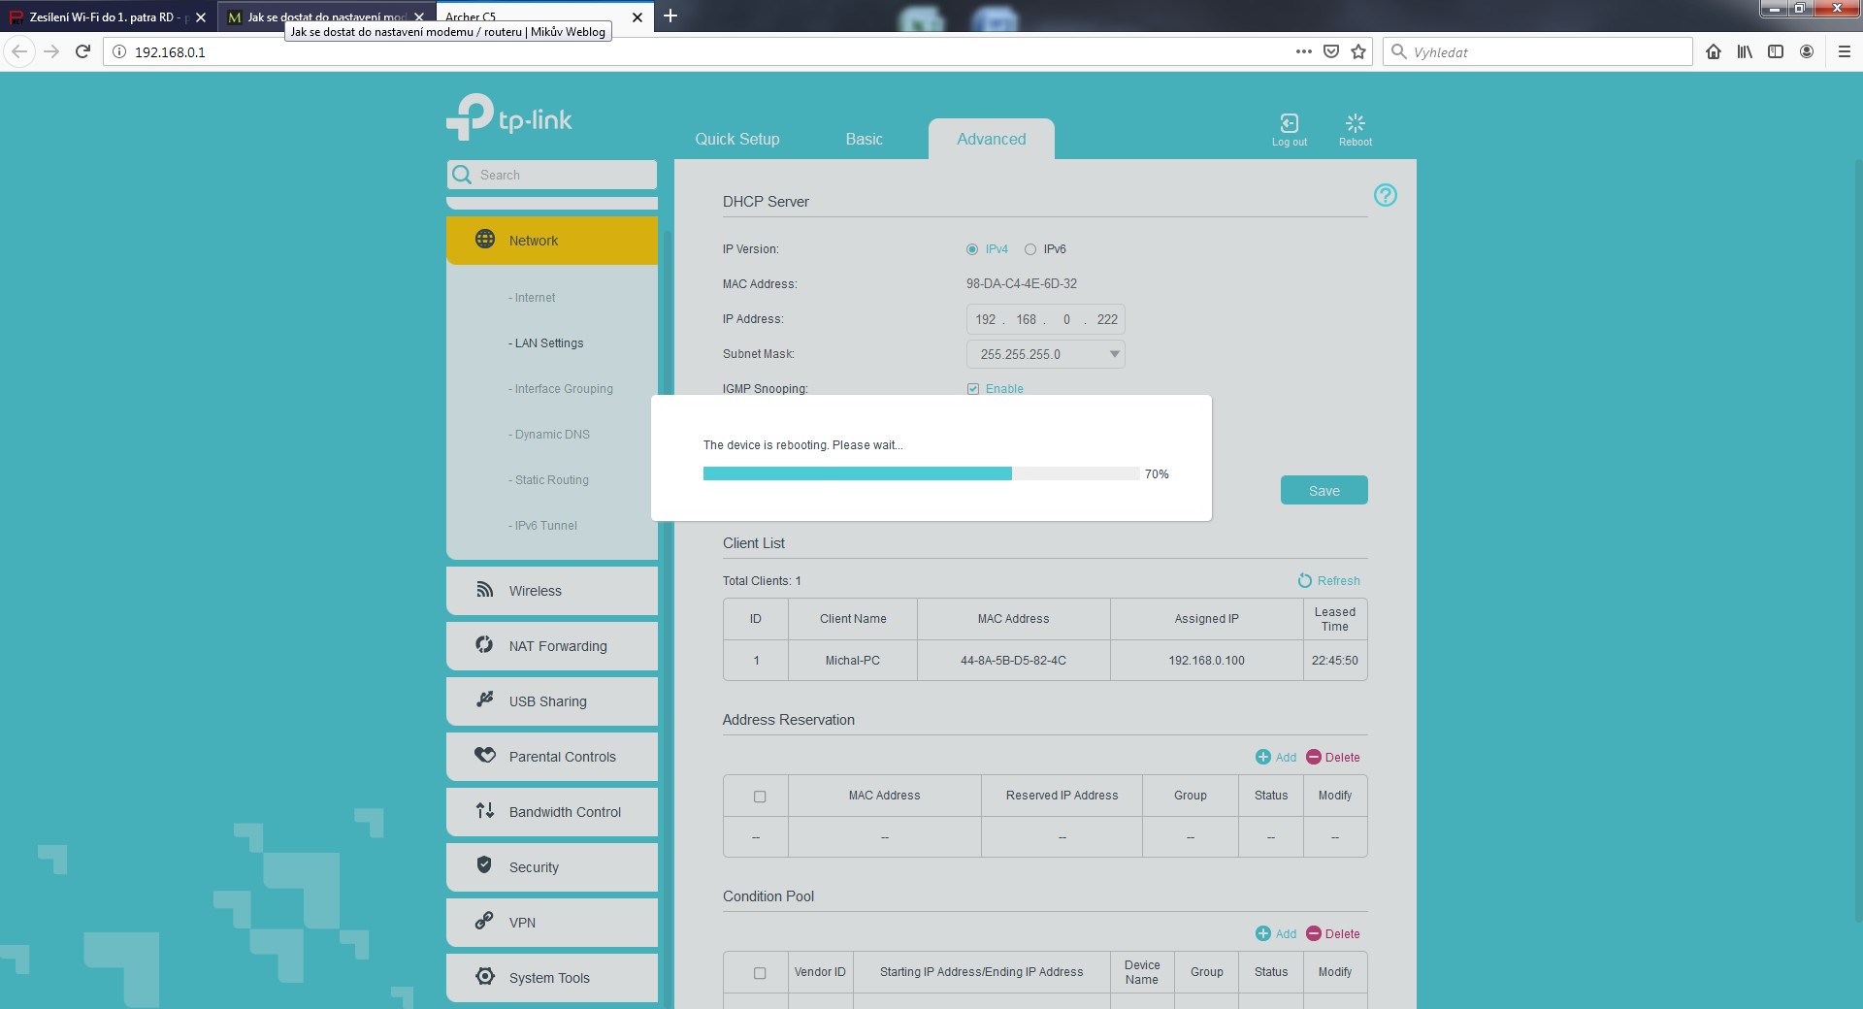1863x1009 pixels.
Task: Click the Michal-PC client name cell
Action: (x=853, y=660)
